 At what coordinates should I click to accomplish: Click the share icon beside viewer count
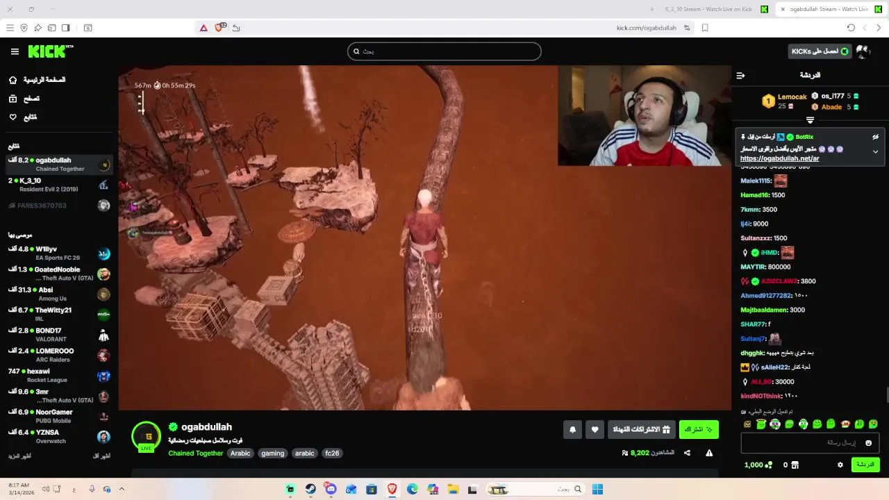point(687,453)
